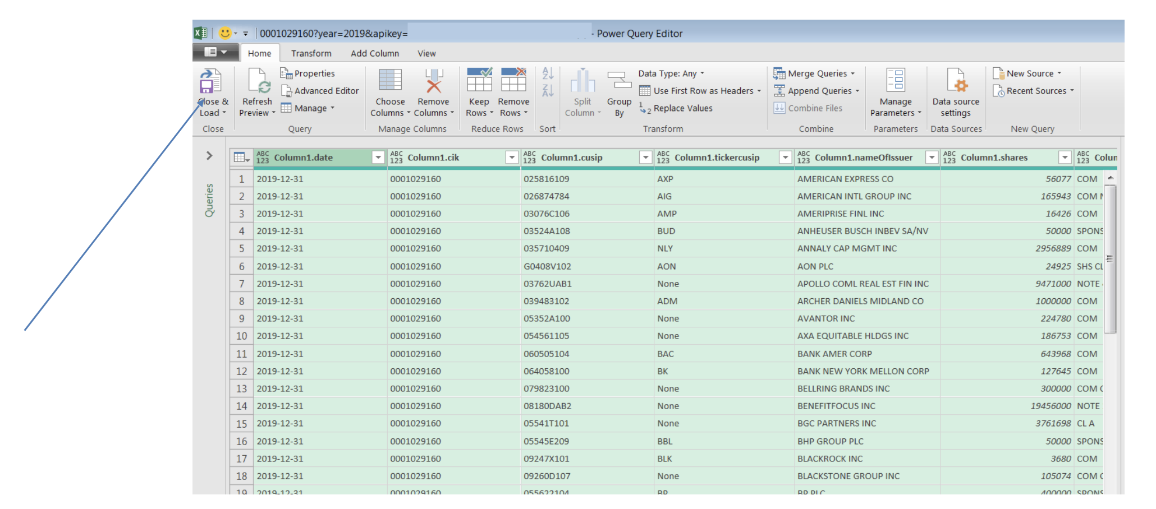Open filter dropdown for Column1.cusip
This screenshot has height=509, width=1156.
pos(645,158)
